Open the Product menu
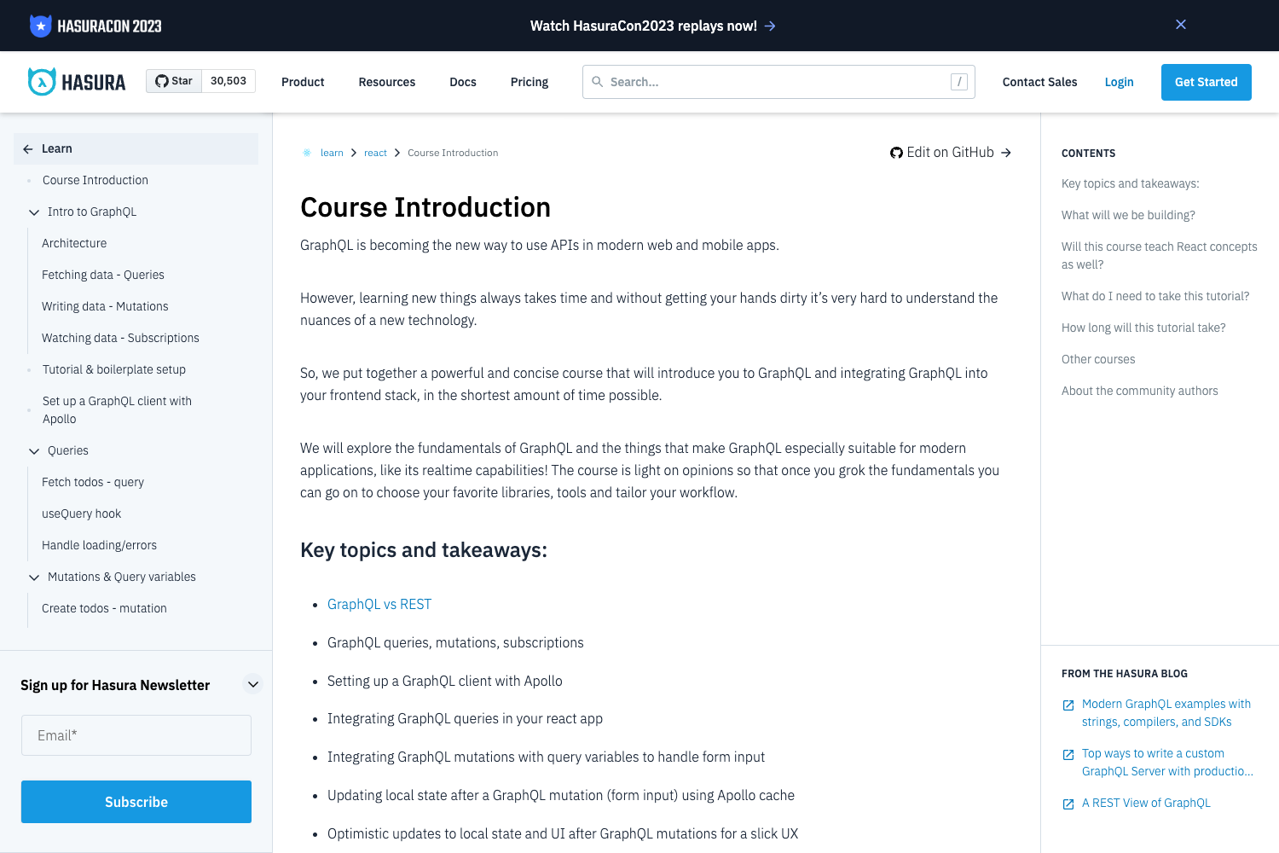 click(x=303, y=82)
